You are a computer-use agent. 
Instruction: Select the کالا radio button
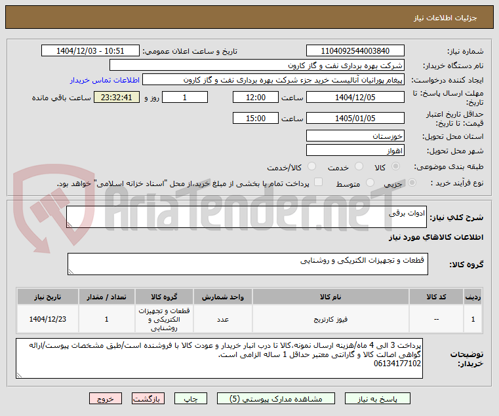(x=396, y=166)
